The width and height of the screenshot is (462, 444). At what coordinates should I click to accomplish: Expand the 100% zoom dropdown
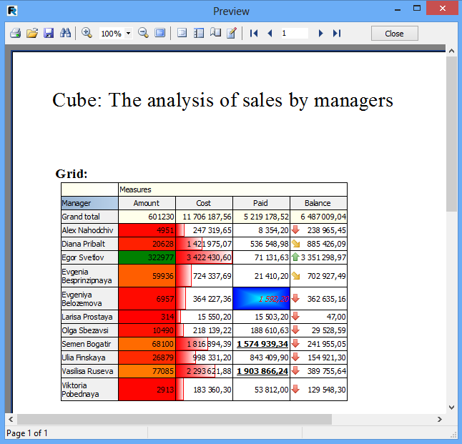coord(128,34)
